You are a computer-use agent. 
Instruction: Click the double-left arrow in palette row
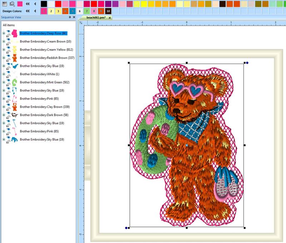click(28, 4)
